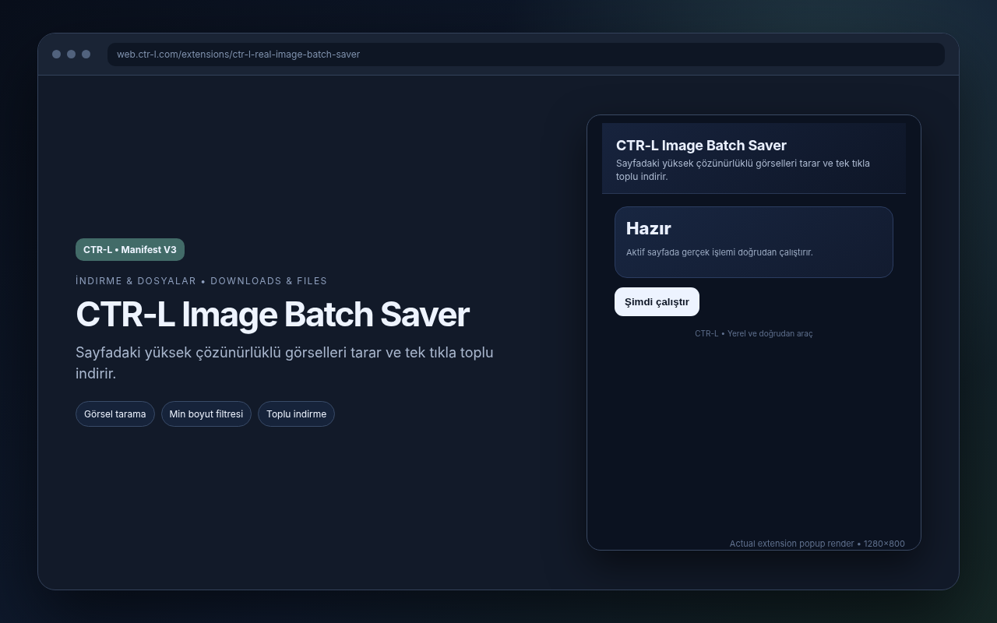The image size is (997, 623).
Task: Click the third window control dot
Action: tap(86, 55)
